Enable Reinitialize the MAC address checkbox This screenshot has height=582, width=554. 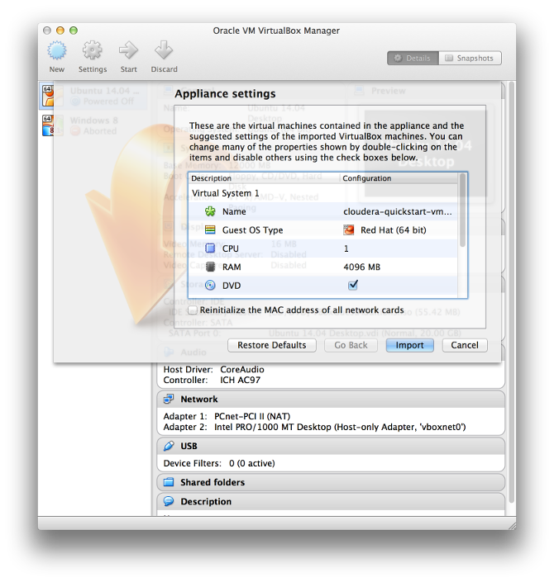[192, 310]
